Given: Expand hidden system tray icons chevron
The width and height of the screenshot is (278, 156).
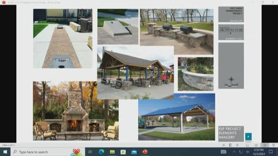Looking at the screenshot, I should tap(234, 152).
